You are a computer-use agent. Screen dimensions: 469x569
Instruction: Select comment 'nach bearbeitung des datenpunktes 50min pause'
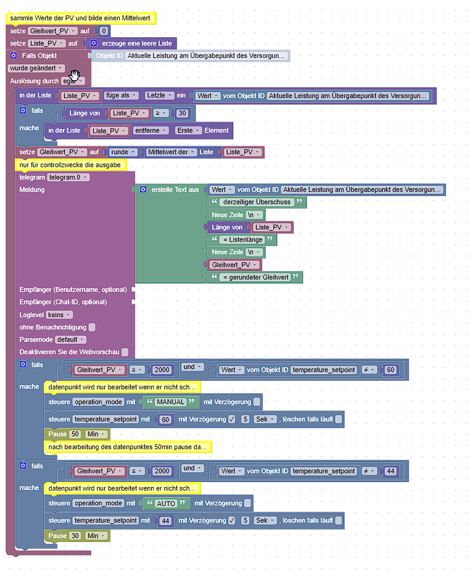coord(128,447)
